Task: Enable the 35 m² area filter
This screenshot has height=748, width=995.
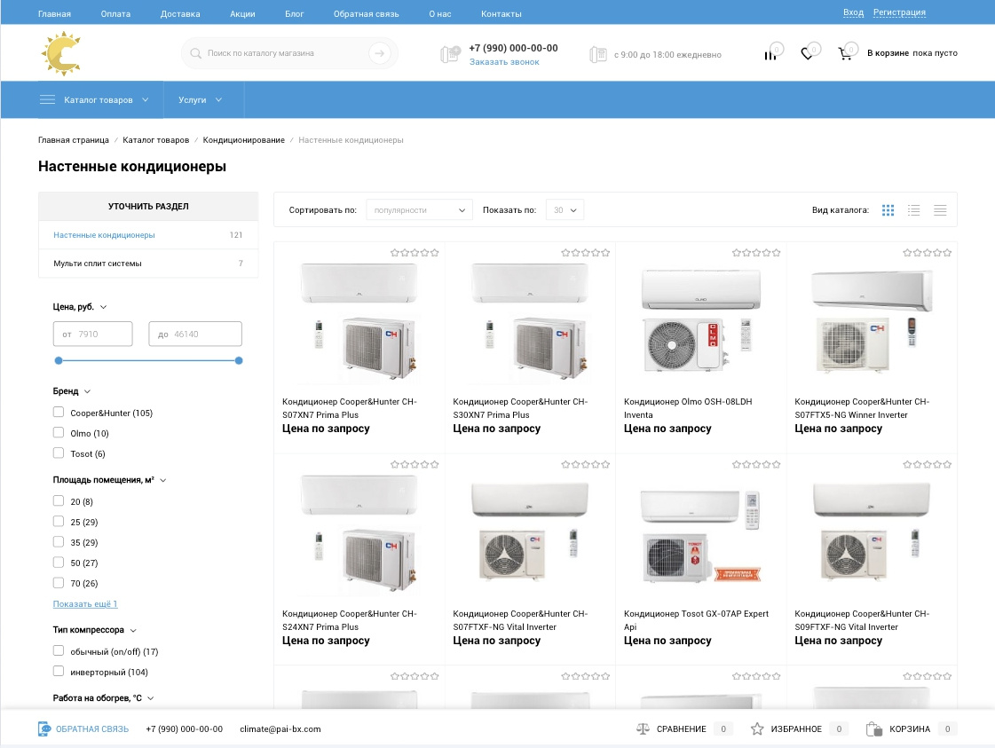Action: click(x=59, y=542)
